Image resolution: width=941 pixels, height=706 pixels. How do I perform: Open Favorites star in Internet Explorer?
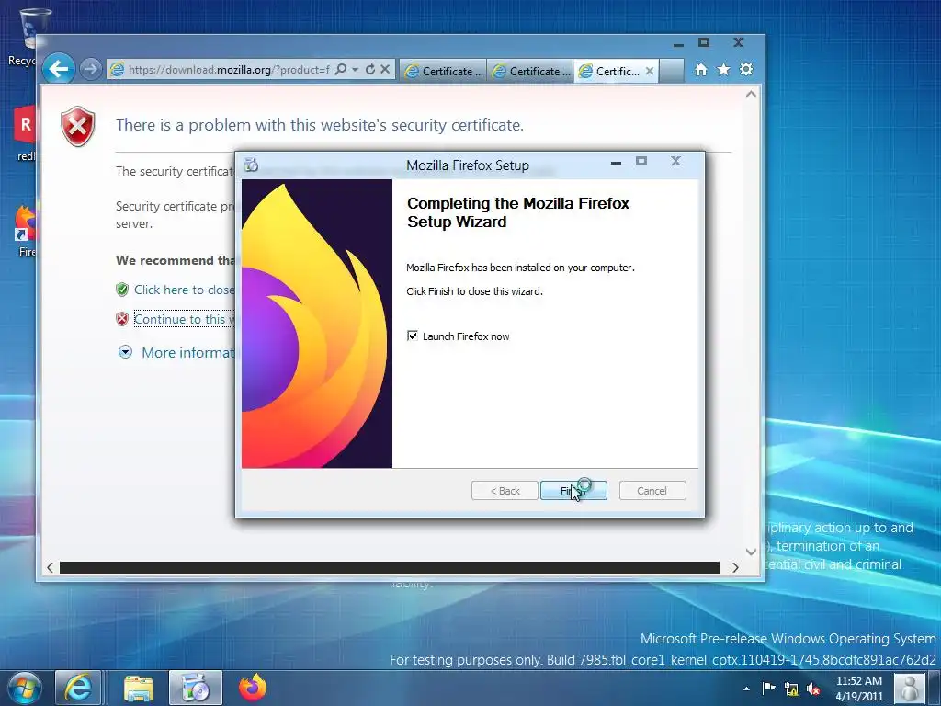point(724,70)
